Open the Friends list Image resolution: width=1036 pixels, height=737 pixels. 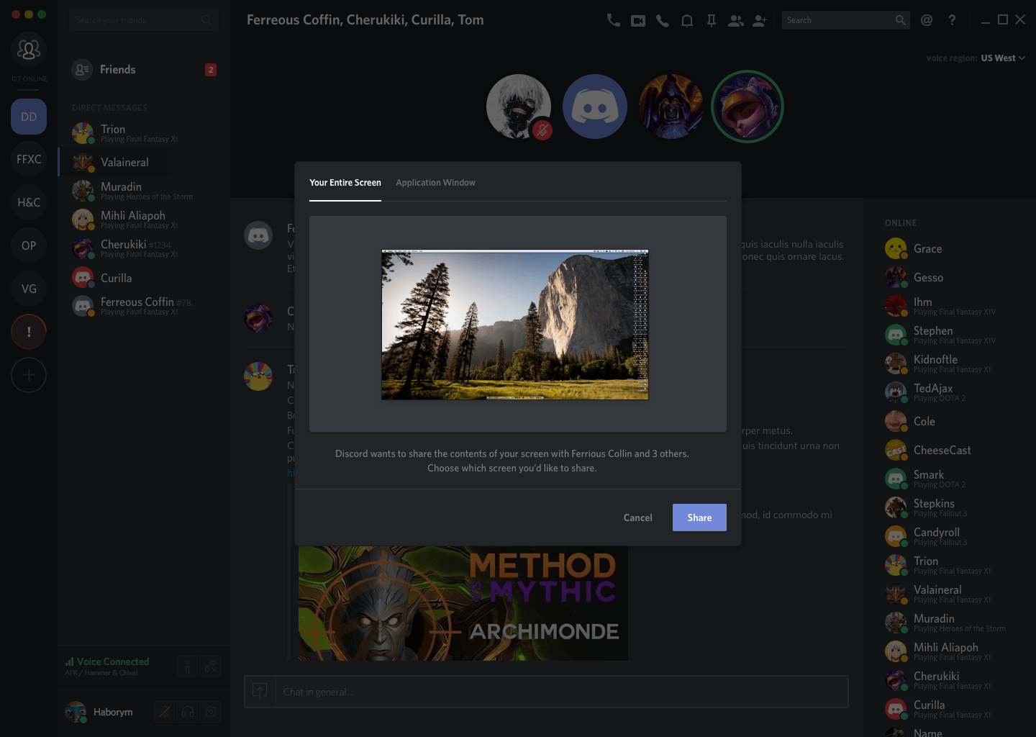(x=117, y=70)
